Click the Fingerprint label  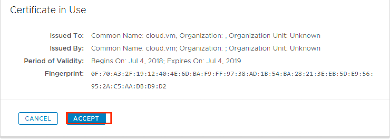(x=64, y=74)
